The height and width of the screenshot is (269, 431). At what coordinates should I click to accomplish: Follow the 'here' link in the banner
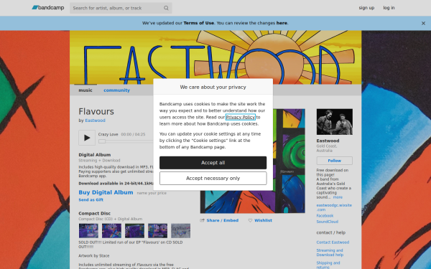click(x=282, y=23)
